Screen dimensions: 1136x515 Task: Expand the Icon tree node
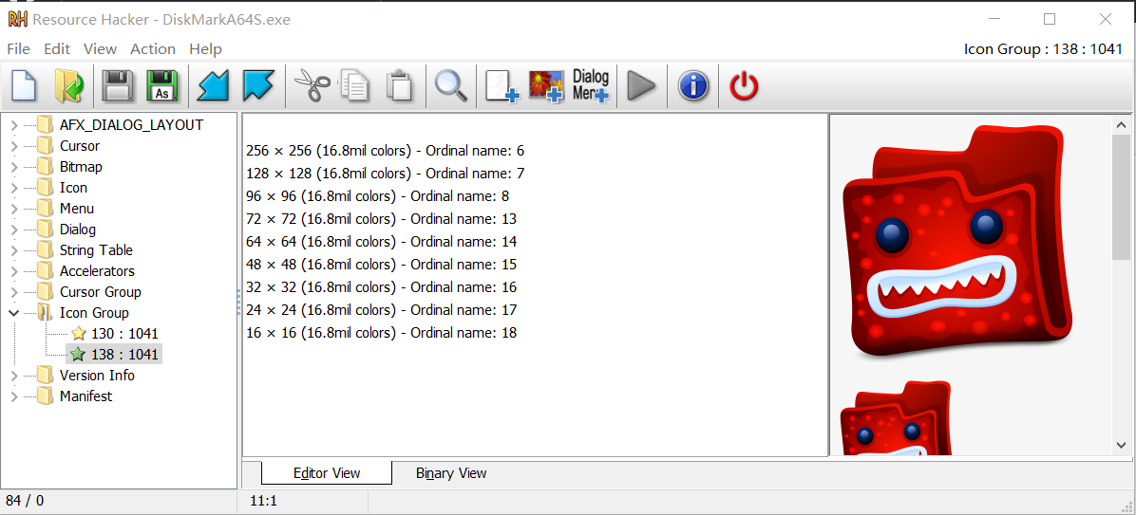14,188
